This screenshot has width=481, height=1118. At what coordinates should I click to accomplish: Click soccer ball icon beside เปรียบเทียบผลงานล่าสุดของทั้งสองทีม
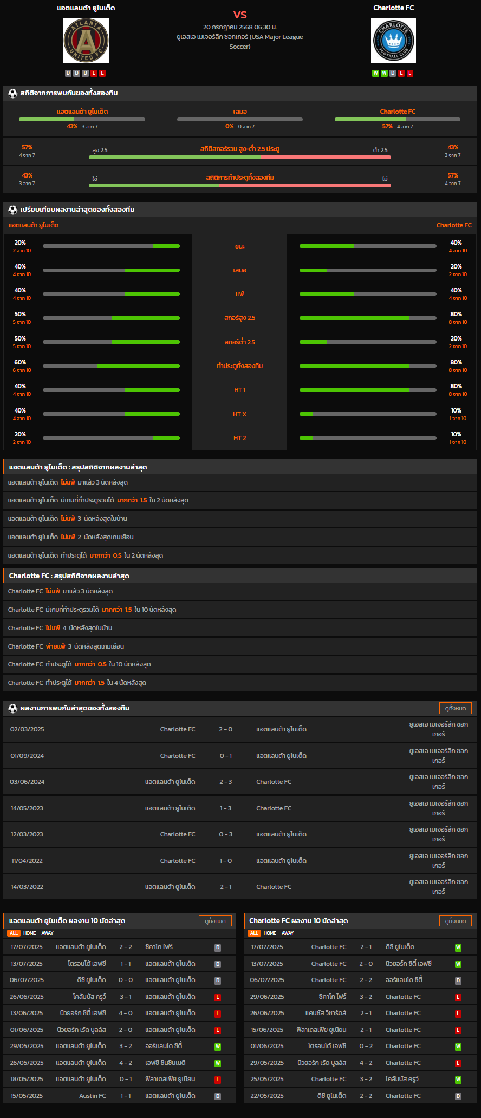tap(13, 210)
